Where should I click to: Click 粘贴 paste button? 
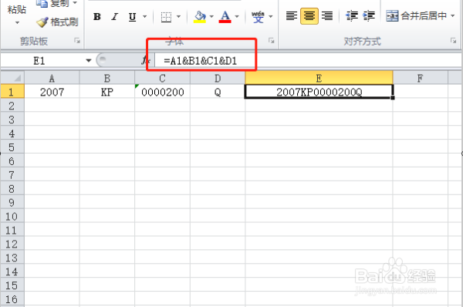[x=17, y=9]
